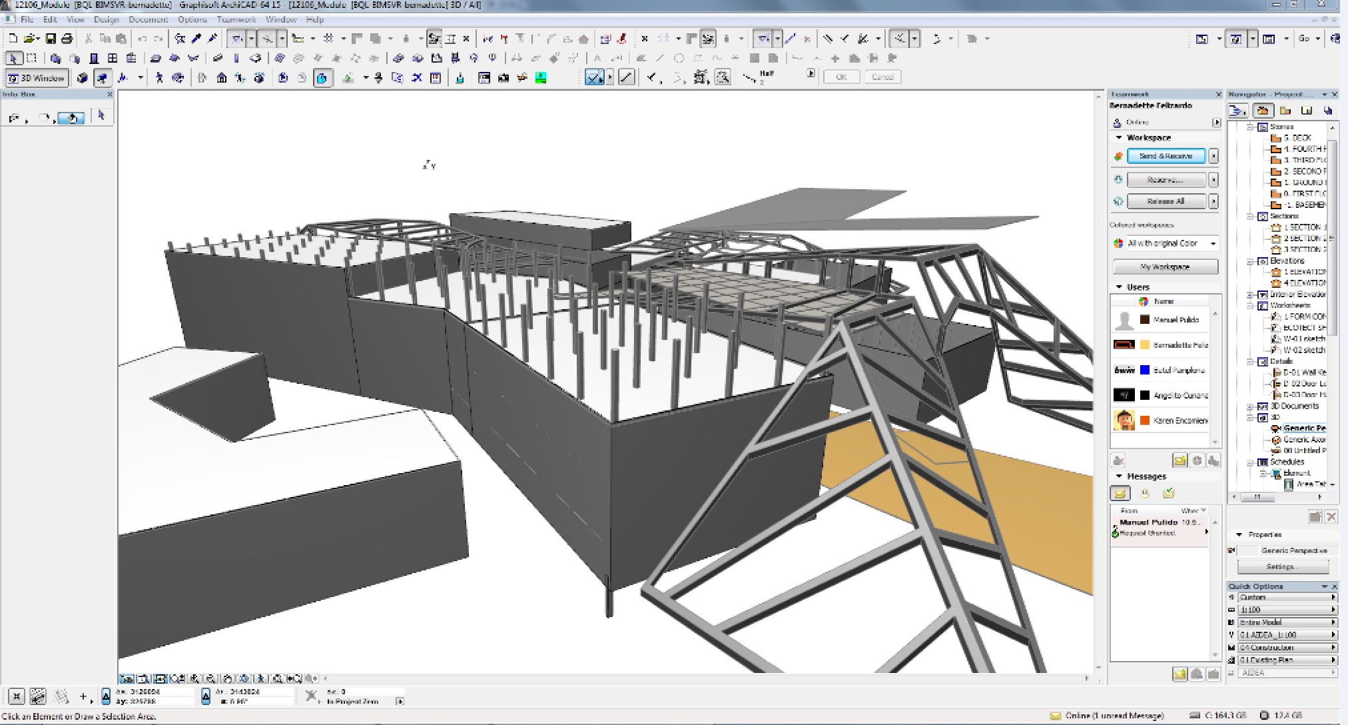Collapse the Properties panel header
Image resolution: width=1348 pixels, height=725 pixels.
click(1237, 534)
